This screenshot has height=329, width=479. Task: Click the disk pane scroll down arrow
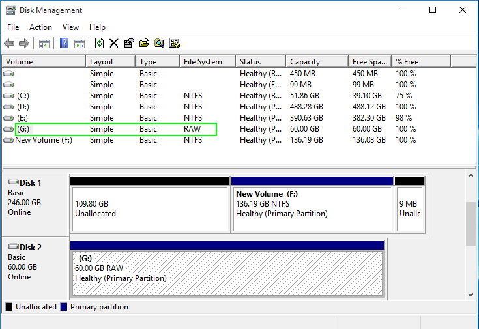(471, 294)
